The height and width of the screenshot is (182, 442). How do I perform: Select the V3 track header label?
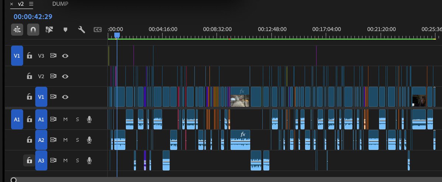click(41, 56)
